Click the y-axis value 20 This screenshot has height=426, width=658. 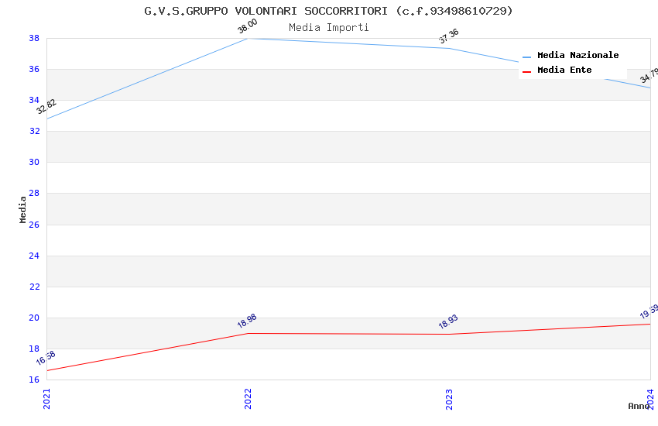34,318
